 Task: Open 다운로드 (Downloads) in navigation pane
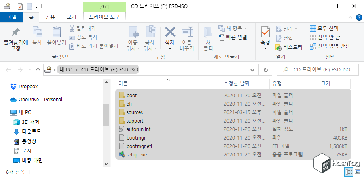(x=27, y=132)
